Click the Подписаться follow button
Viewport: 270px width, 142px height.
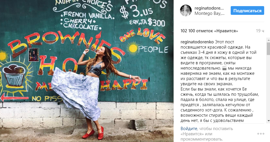click(247, 11)
